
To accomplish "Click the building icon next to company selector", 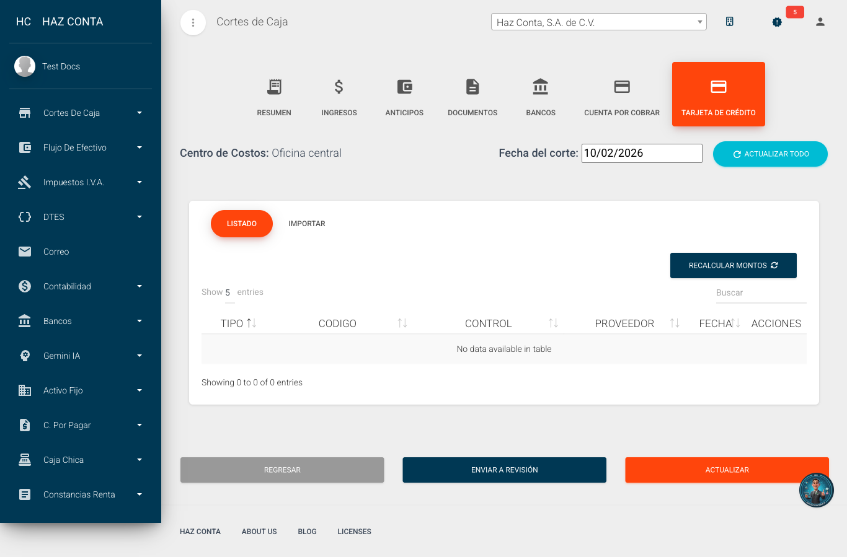I will point(730,21).
